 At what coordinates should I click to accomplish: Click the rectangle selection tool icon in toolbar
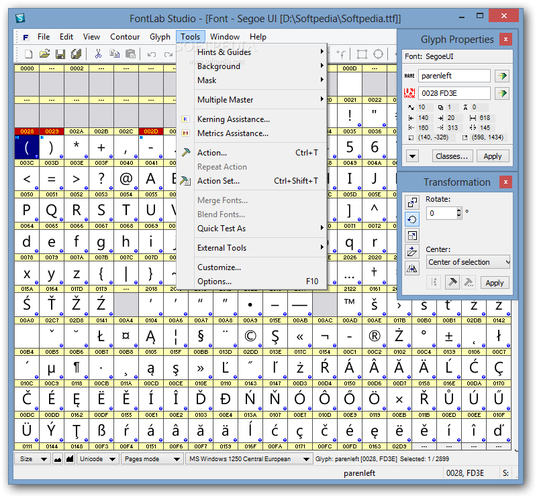[x=362, y=54]
